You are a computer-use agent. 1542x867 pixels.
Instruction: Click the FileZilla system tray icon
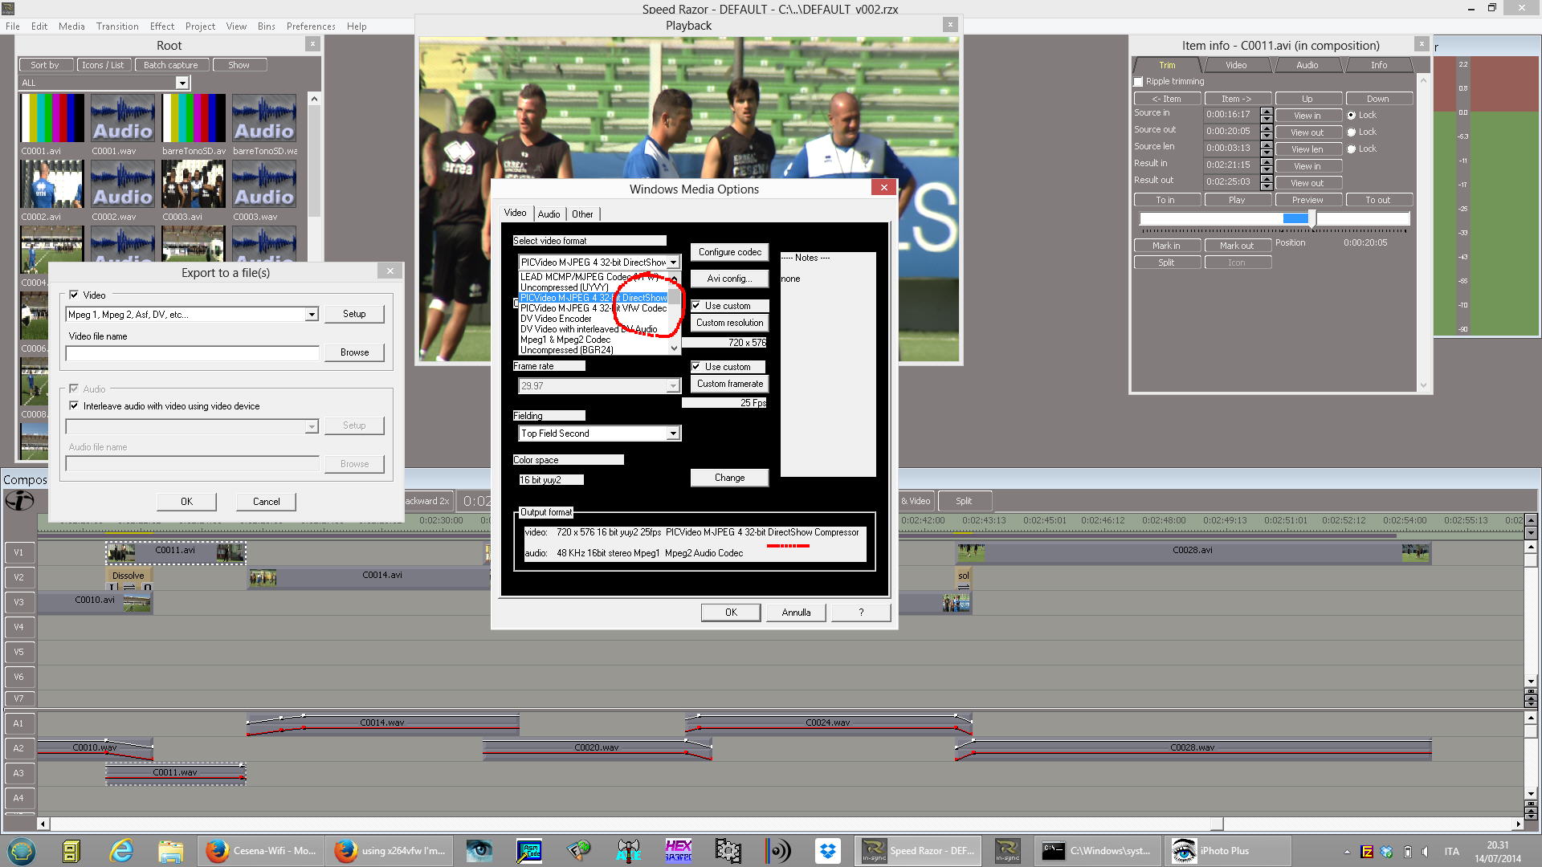(1367, 852)
